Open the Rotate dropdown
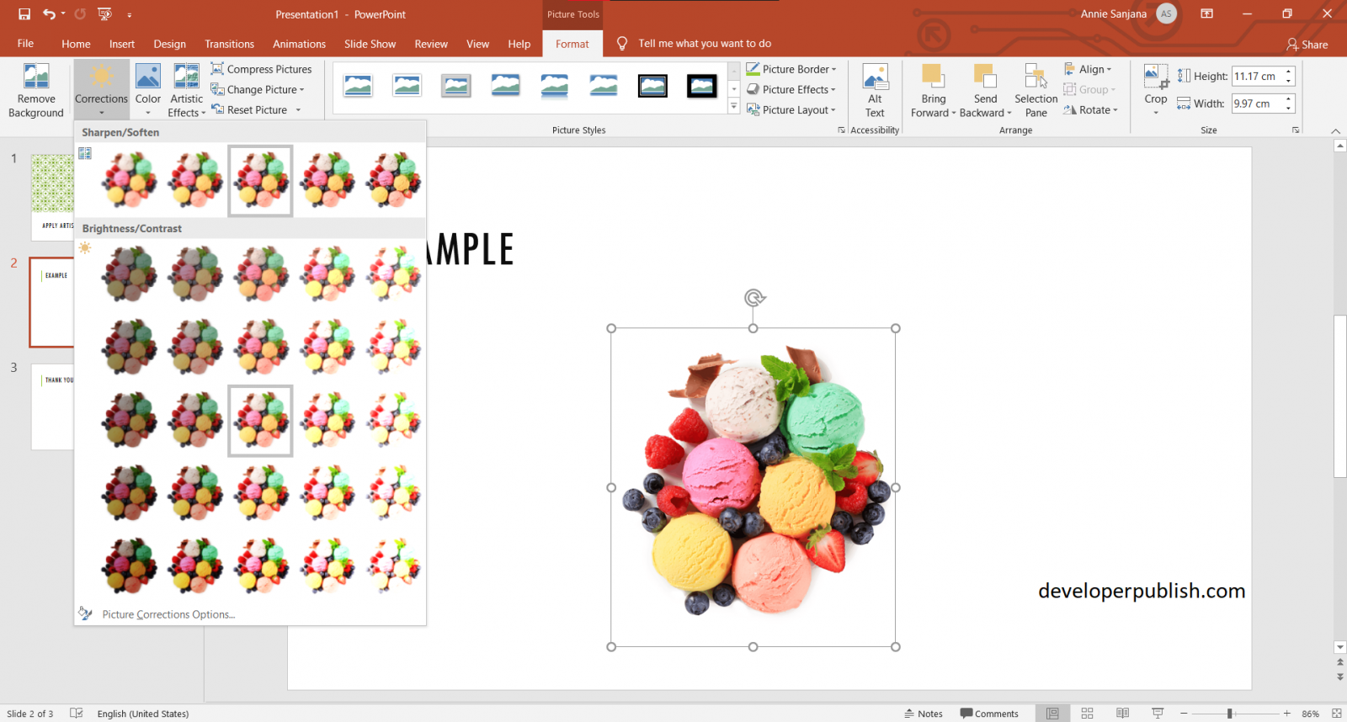Image resolution: width=1347 pixels, height=722 pixels. coord(1091,110)
